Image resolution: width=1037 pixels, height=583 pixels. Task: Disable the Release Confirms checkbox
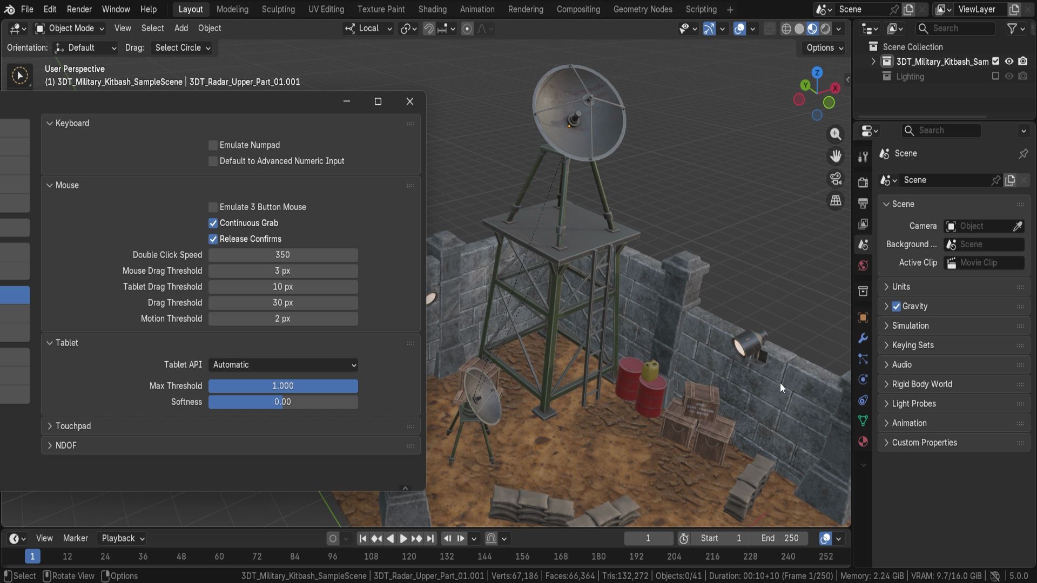(213, 239)
